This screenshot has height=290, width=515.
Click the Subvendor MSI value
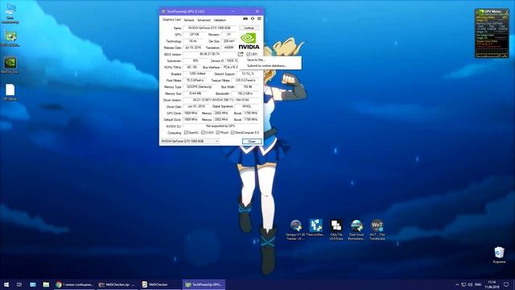tap(196, 61)
